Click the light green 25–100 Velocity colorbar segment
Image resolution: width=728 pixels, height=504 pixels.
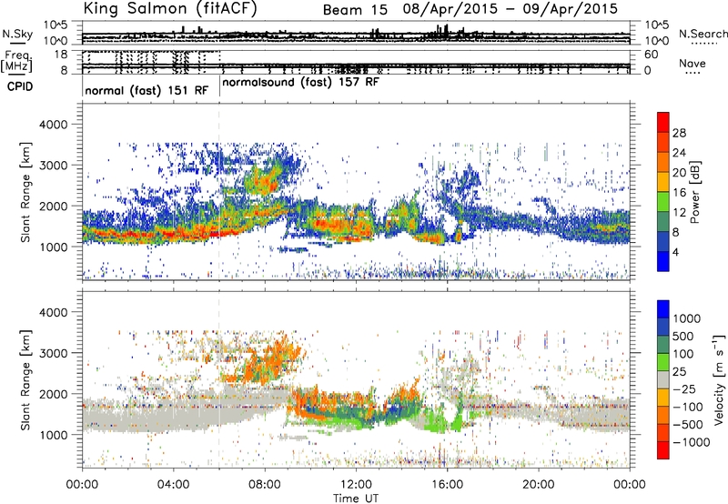tap(663, 362)
